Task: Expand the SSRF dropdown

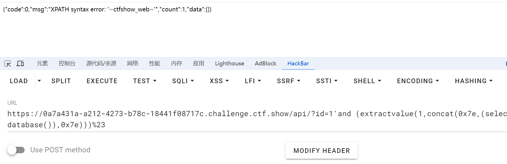Action: pos(288,81)
